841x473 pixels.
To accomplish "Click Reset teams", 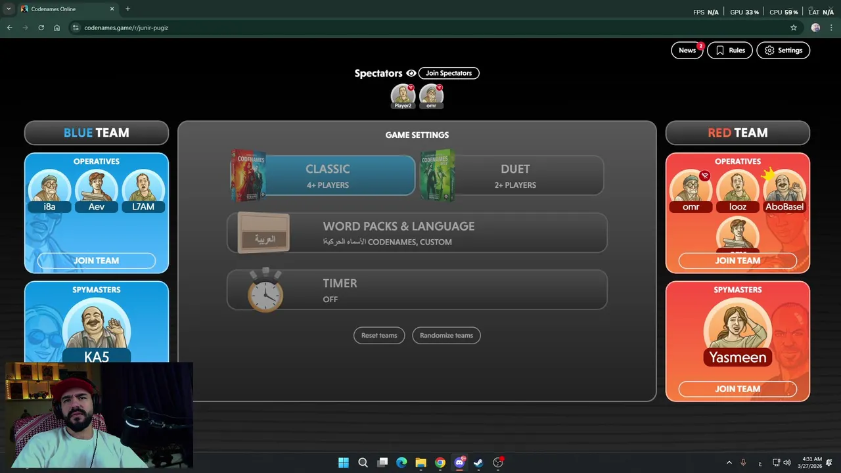I will [x=379, y=335].
